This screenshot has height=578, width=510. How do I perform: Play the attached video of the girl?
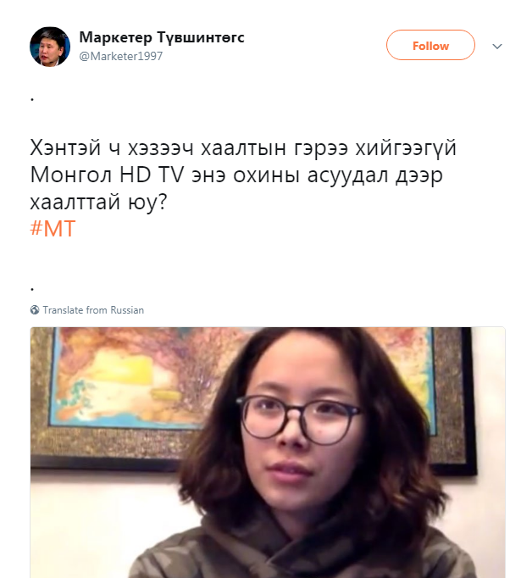click(268, 453)
